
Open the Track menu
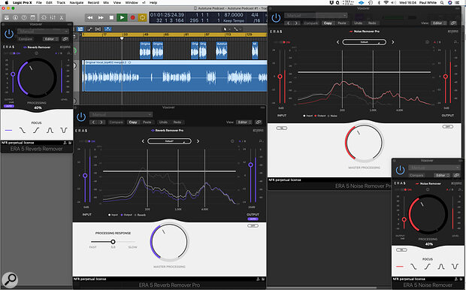click(61, 2)
